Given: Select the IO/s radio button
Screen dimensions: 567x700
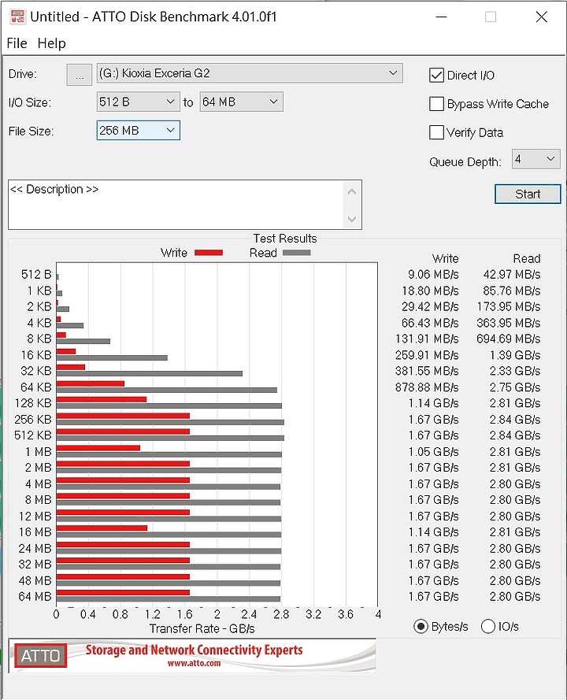Looking at the screenshot, I should [488, 626].
